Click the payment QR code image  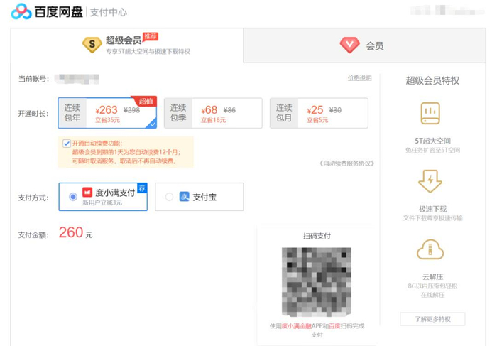coord(317,282)
